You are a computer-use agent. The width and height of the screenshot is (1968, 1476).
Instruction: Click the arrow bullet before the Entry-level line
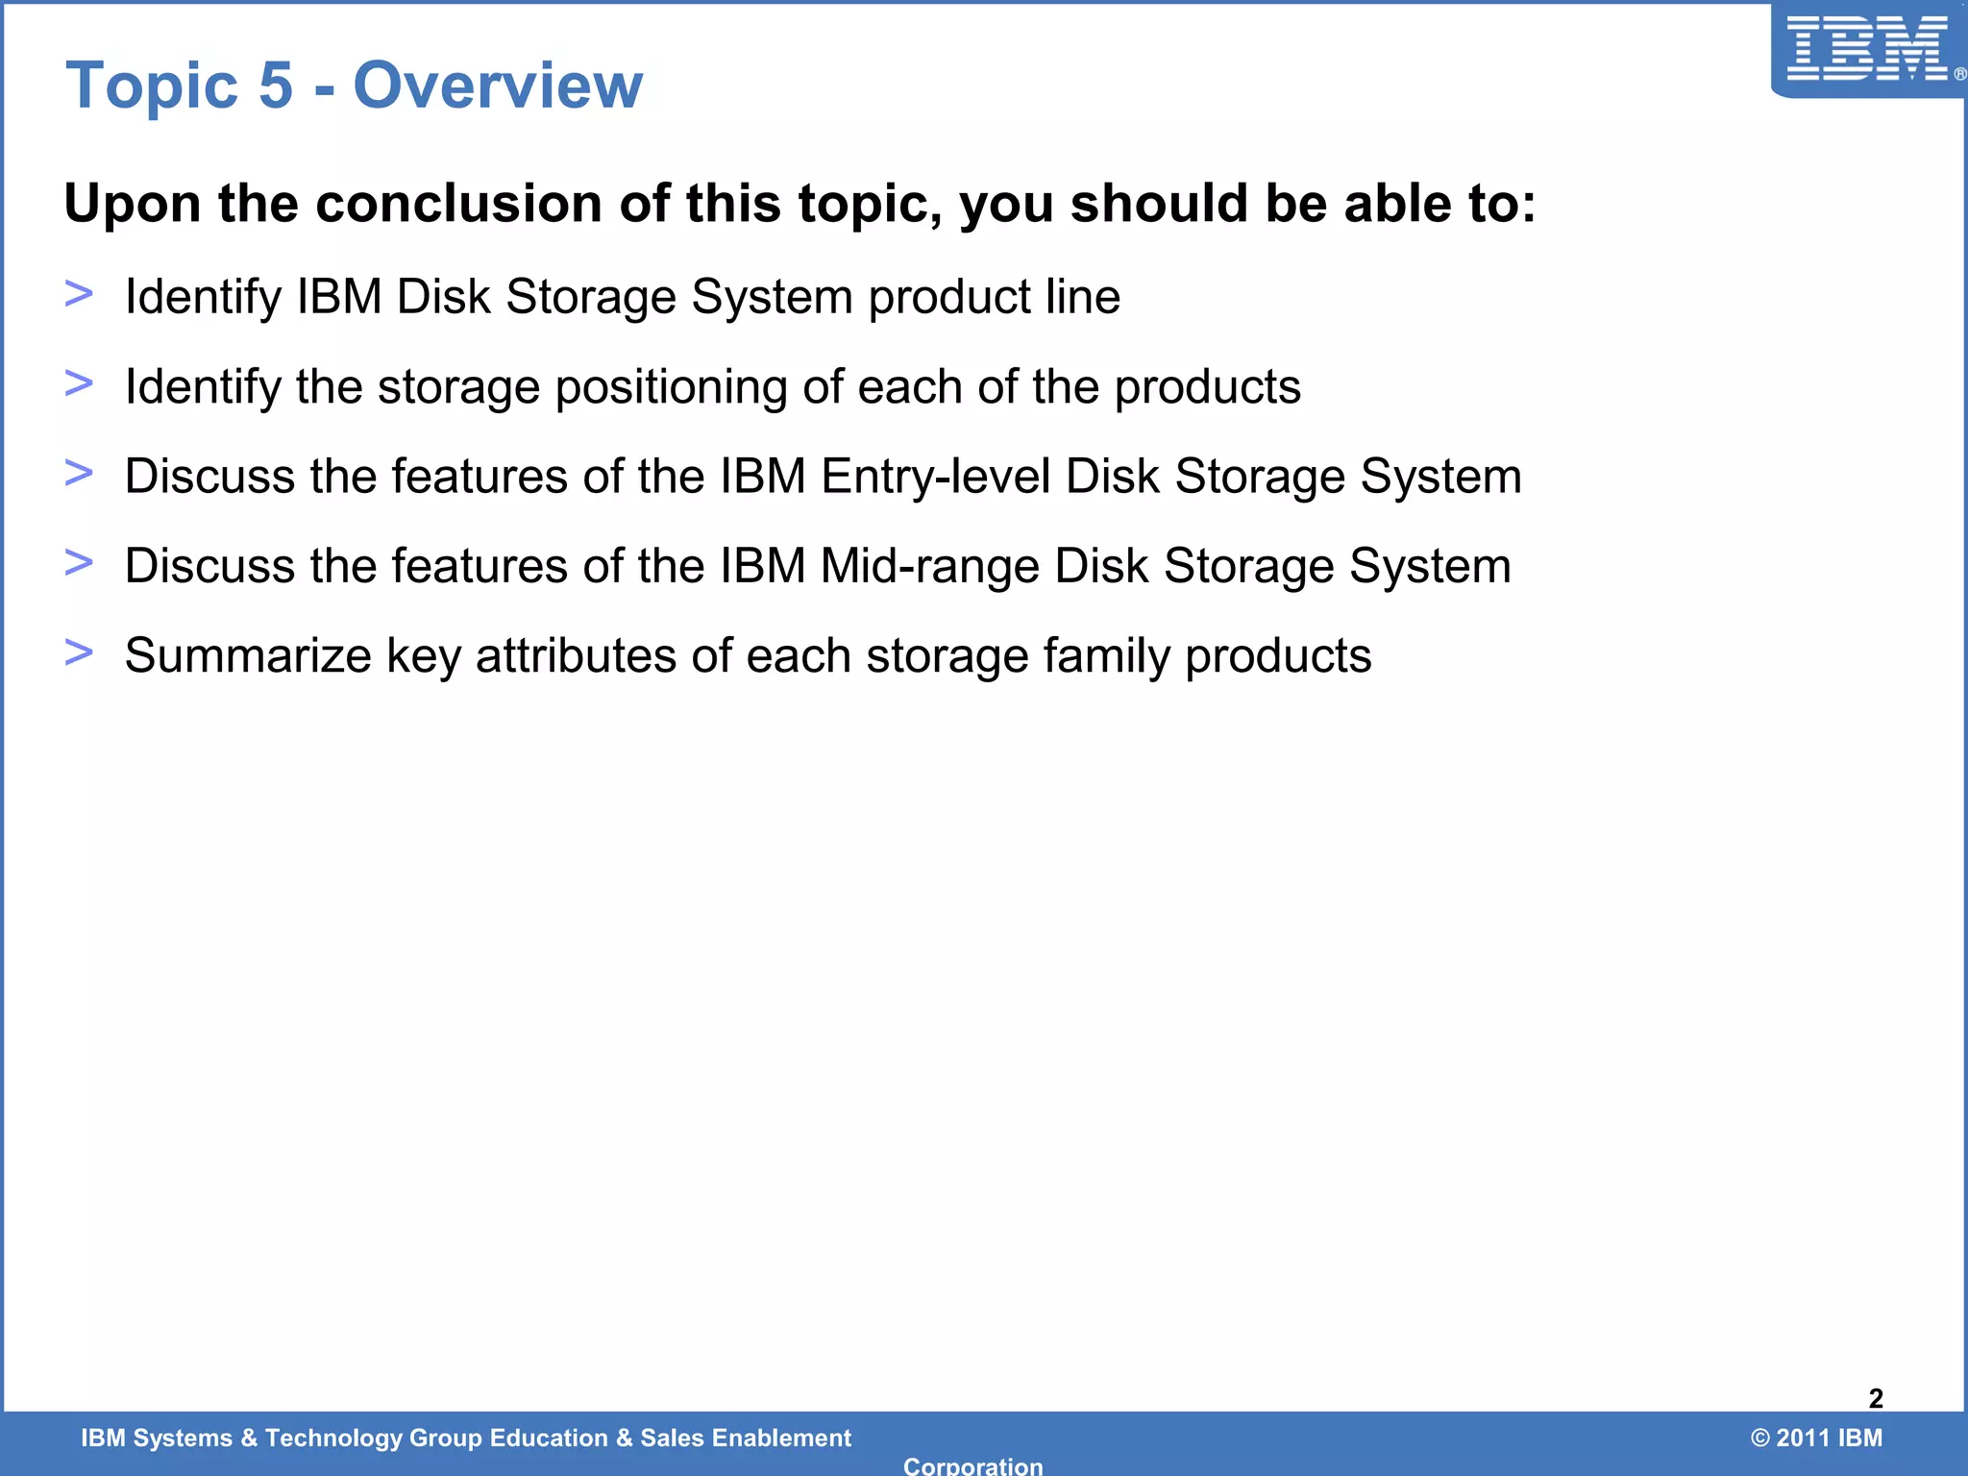(x=79, y=473)
